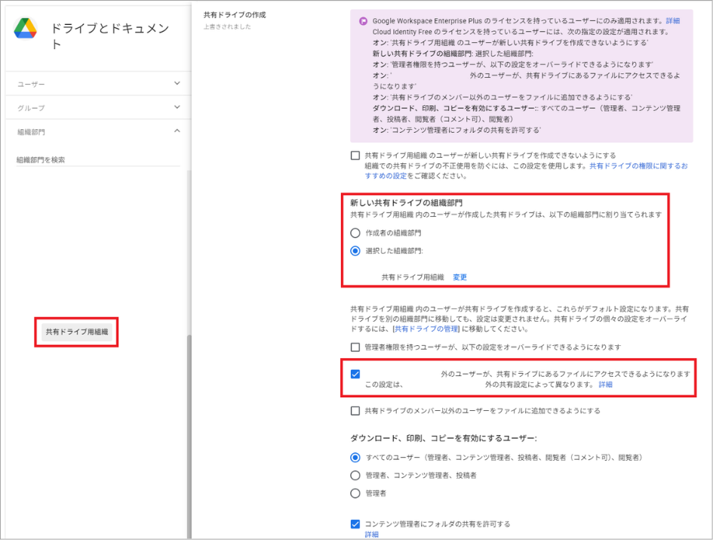Screen dimensions: 713x540
Task: Check the non-member users file add checkbox
Action: tap(355, 411)
